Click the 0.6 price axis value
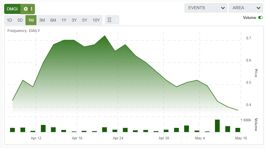 tap(249, 60)
